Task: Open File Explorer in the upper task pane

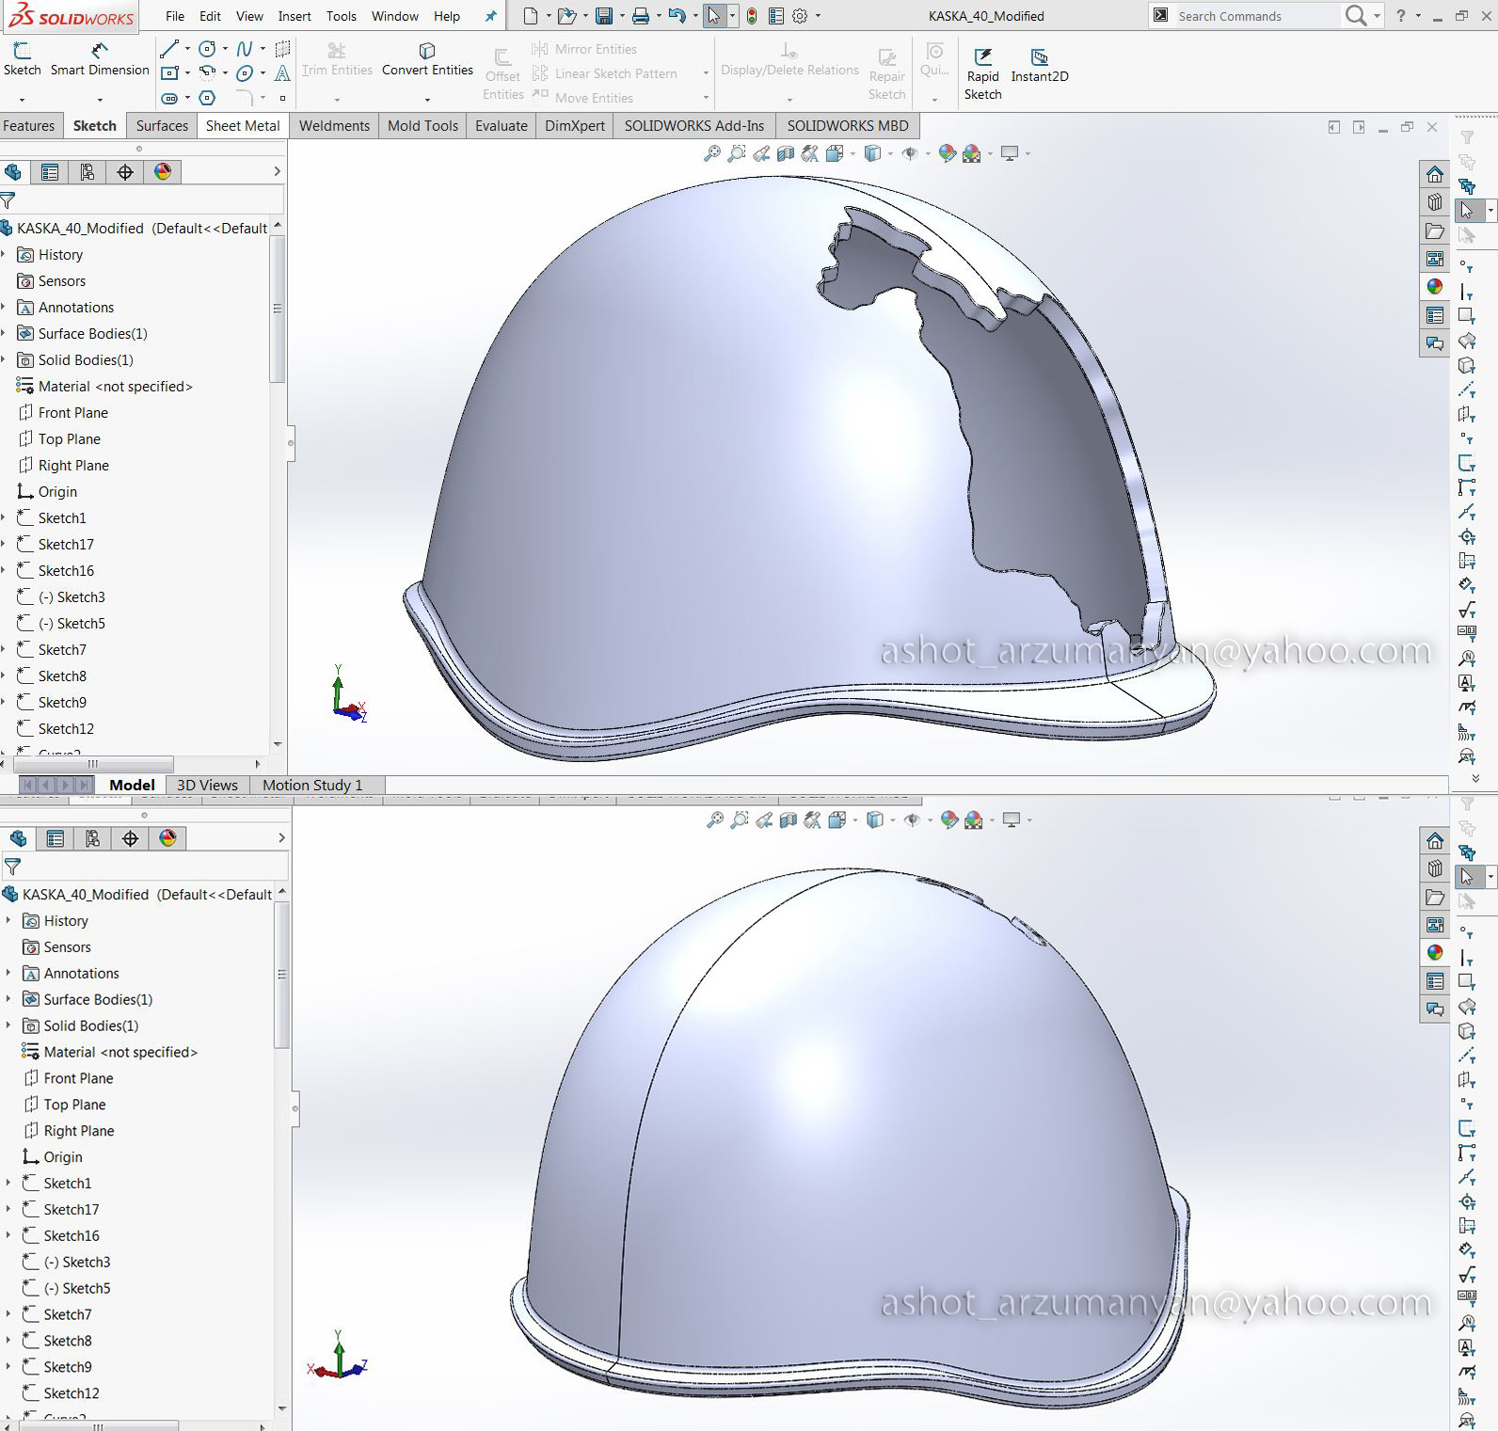Action: click(1435, 231)
